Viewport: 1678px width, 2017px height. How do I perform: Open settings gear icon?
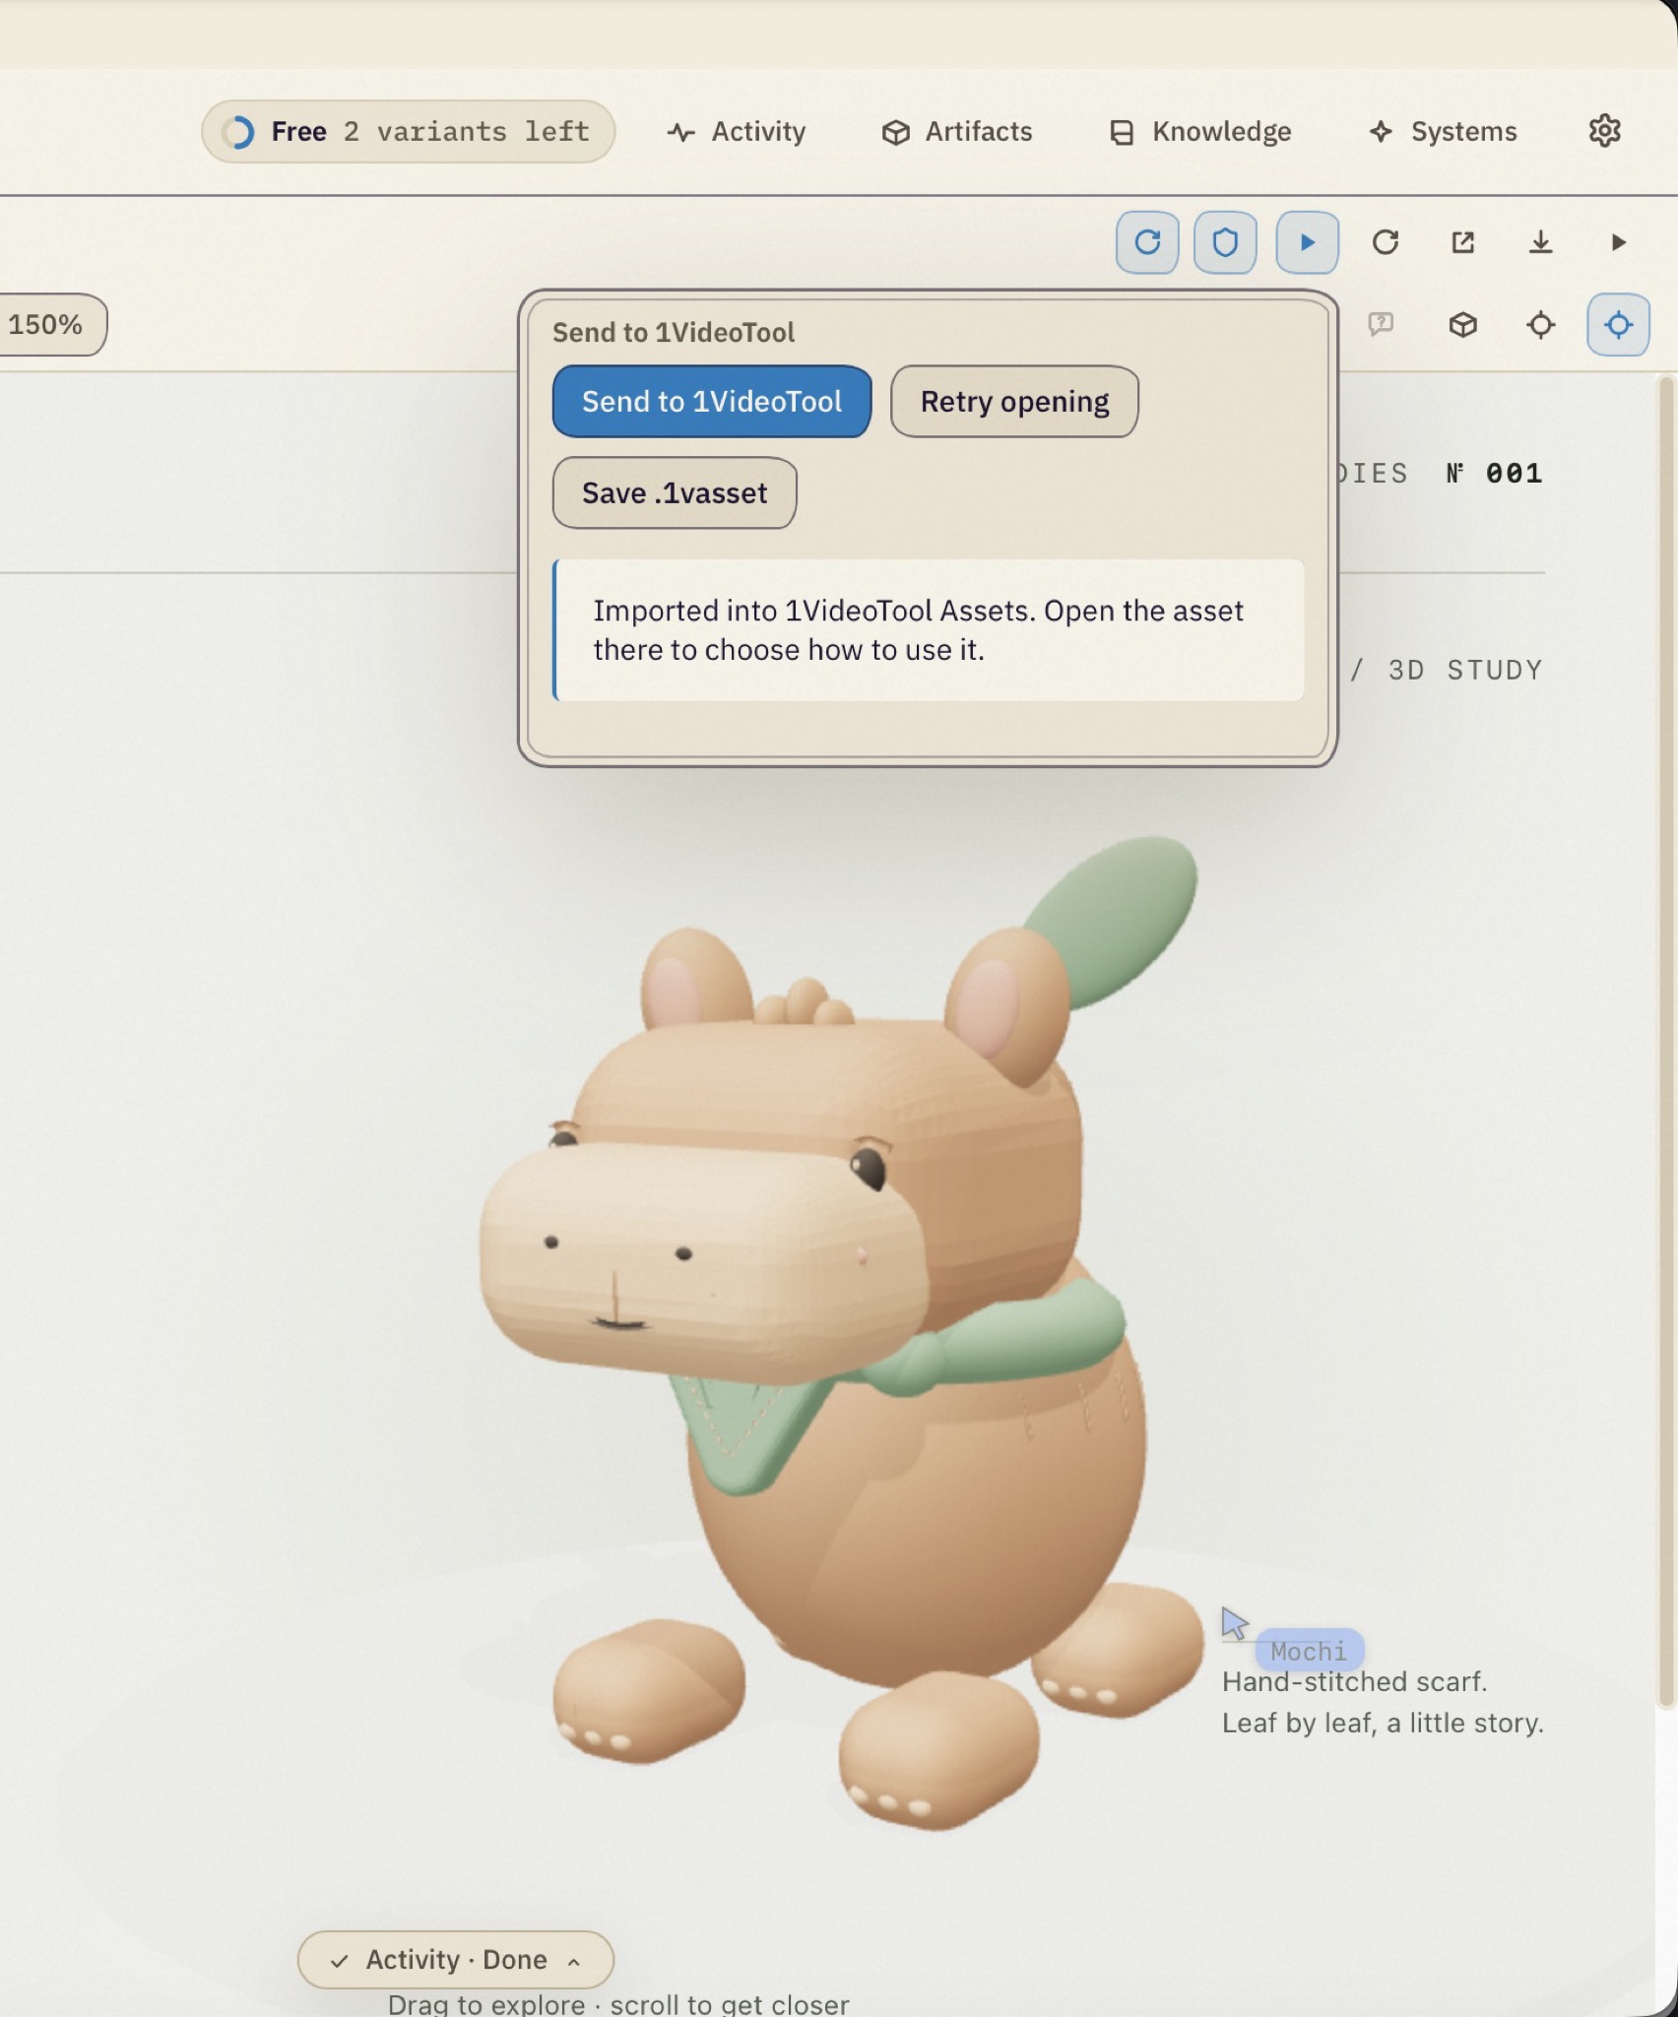1604,131
